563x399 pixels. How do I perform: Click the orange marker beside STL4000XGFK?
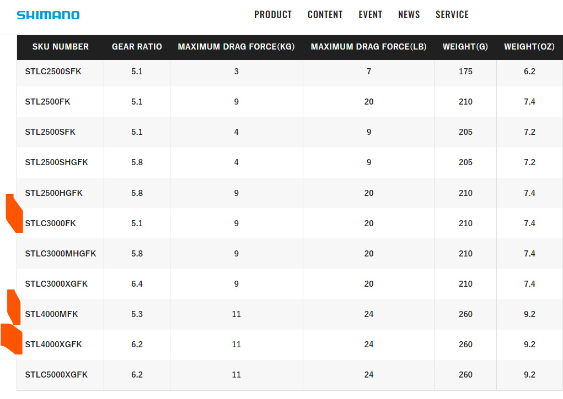[x=12, y=339]
